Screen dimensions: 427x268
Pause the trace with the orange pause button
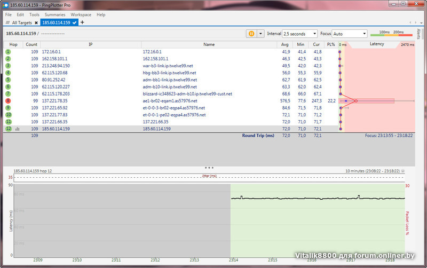251,34
